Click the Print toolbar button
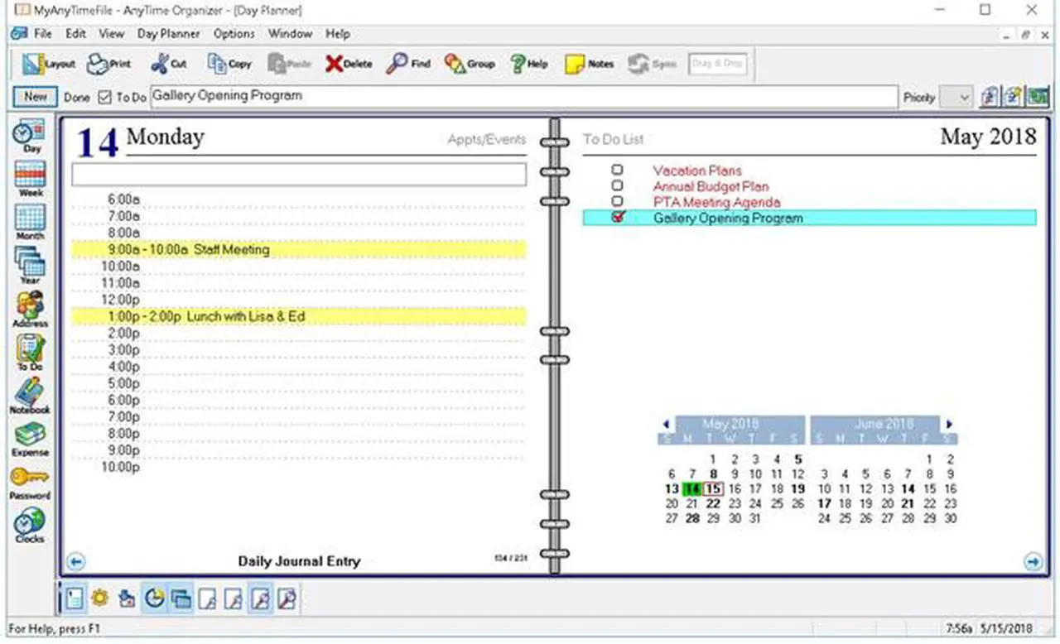This screenshot has height=644, width=1060. [x=109, y=64]
